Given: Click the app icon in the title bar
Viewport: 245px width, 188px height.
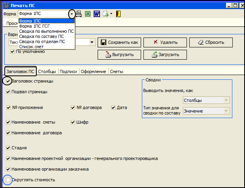Looking at the screenshot, I should (7, 6).
